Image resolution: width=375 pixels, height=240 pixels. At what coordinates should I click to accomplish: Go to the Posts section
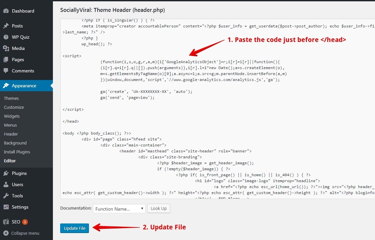pos(17,26)
